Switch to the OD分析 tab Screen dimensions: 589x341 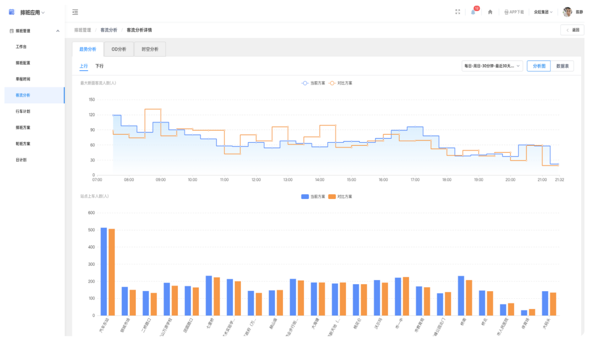click(119, 49)
